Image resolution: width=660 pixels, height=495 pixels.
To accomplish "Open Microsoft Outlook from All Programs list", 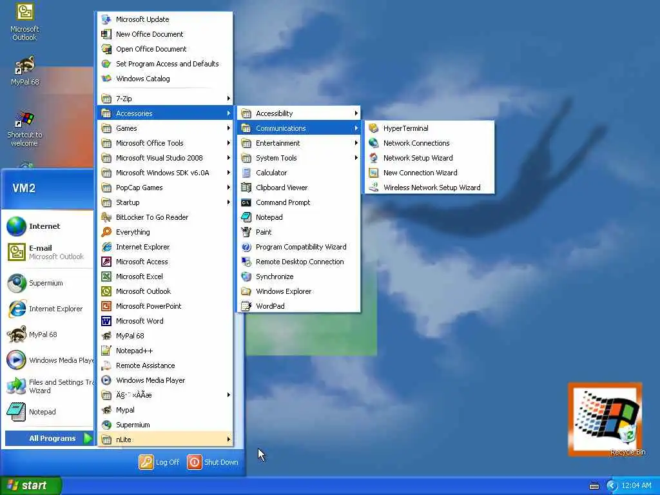I will pyautogui.click(x=165, y=291).
